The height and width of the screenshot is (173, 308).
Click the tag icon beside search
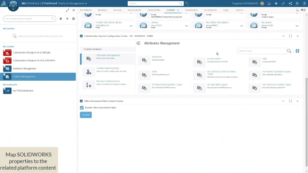pyautogui.click(x=187, y=3)
